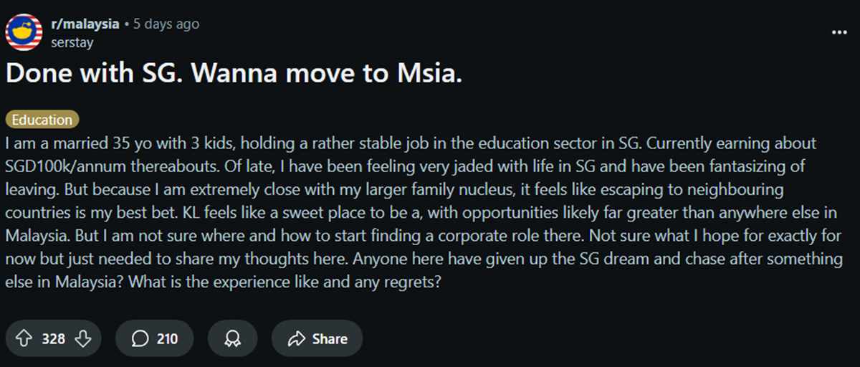Open the post title 'Done with SG'
860x367 pixels.
(x=234, y=73)
